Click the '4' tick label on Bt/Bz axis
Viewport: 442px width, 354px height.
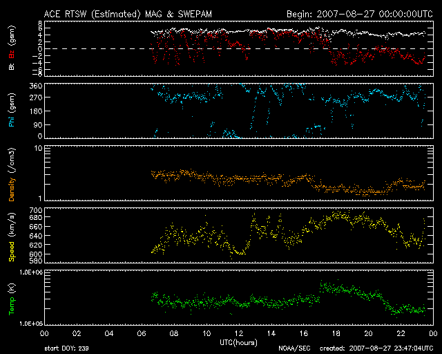pyautogui.click(x=40, y=35)
